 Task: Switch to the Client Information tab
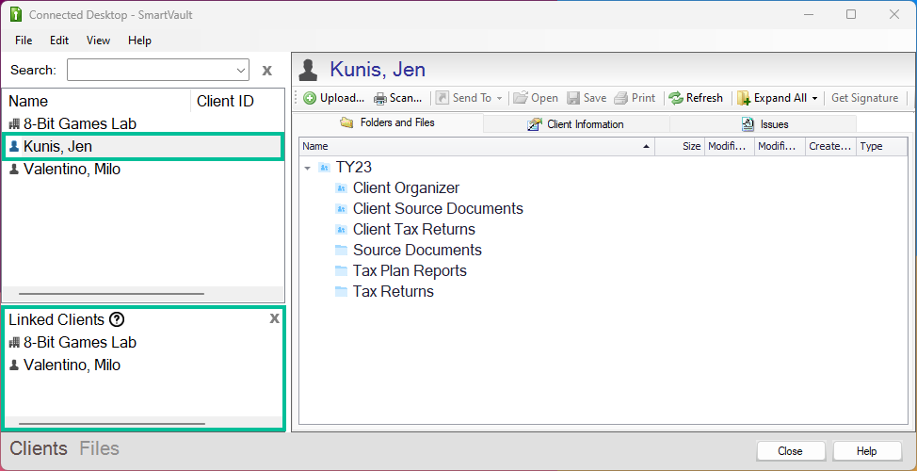pos(576,124)
